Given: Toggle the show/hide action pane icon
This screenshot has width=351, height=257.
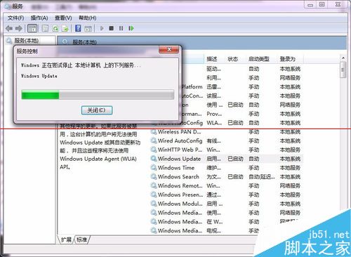Looking at the screenshot, I should tap(88, 29).
